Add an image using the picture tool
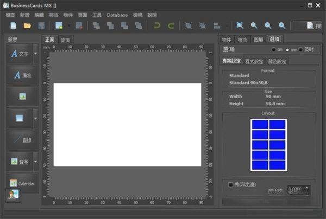Viewport: 326px width, 219px height. [x=22, y=96]
